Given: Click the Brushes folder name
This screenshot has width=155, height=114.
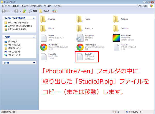Looking at the screenshot, I should [52, 19].
